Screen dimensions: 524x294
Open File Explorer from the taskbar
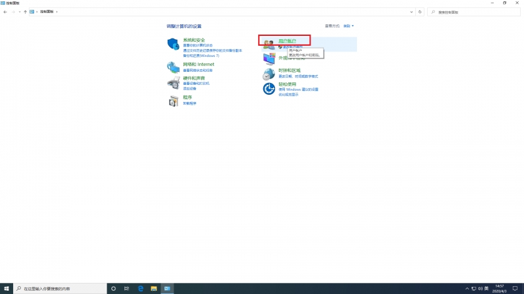(x=154, y=289)
